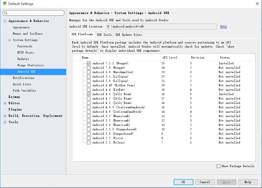The image size is (262, 188).
Task: Open Keymap settings
Action: point(14,97)
